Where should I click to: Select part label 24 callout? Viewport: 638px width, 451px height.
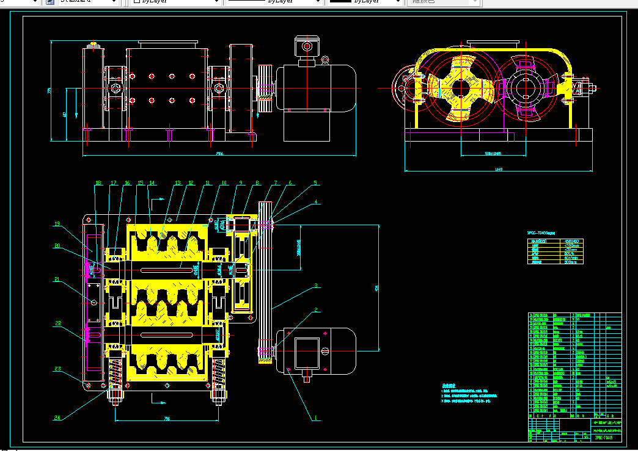pos(57,417)
